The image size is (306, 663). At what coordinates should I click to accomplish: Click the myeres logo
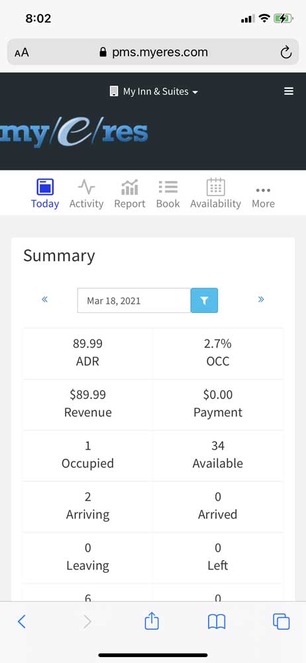tap(74, 135)
